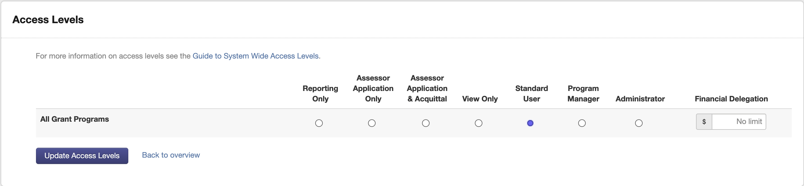This screenshot has height=186, width=804.
Task: Follow the Back to overview link
Action: point(171,155)
